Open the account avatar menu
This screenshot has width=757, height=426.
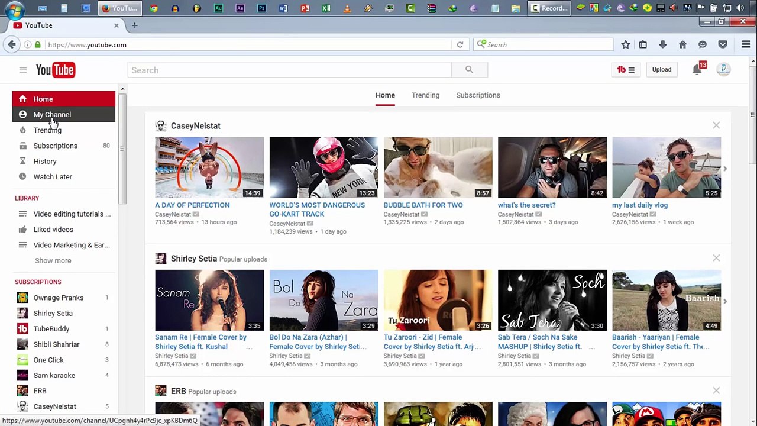pyautogui.click(x=723, y=70)
